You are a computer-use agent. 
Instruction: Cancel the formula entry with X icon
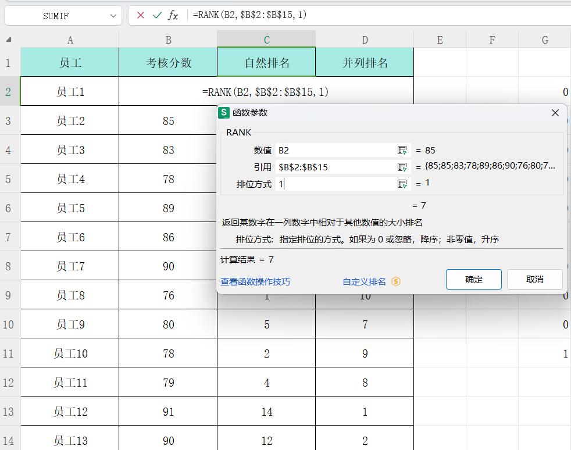141,15
